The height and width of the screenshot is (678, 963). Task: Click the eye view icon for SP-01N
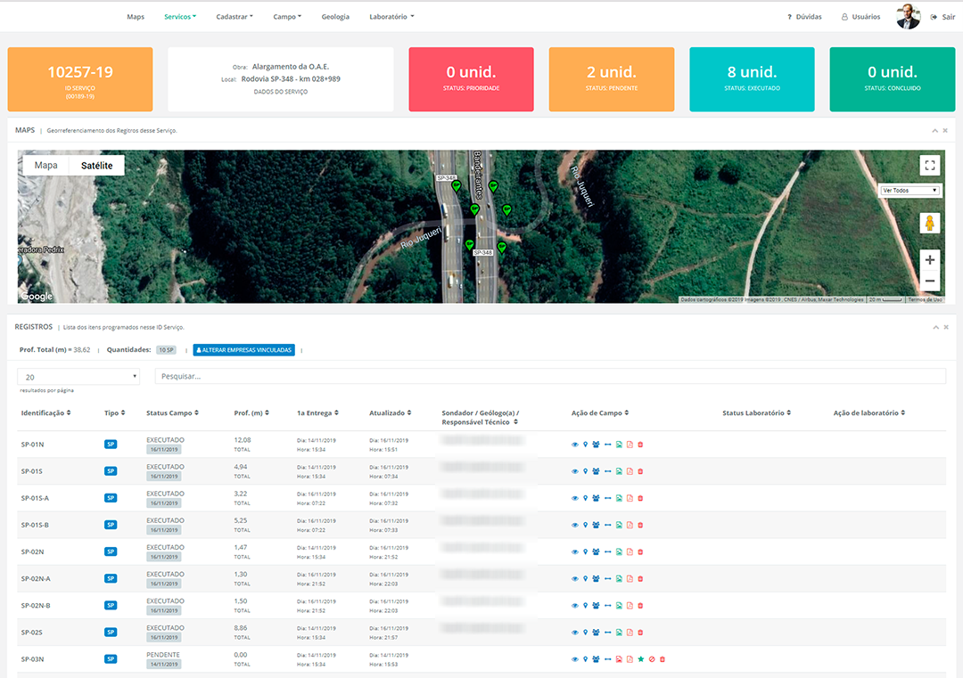coord(575,445)
